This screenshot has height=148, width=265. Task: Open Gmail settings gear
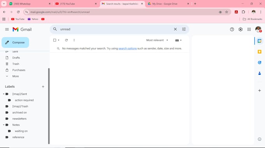pos(240,29)
